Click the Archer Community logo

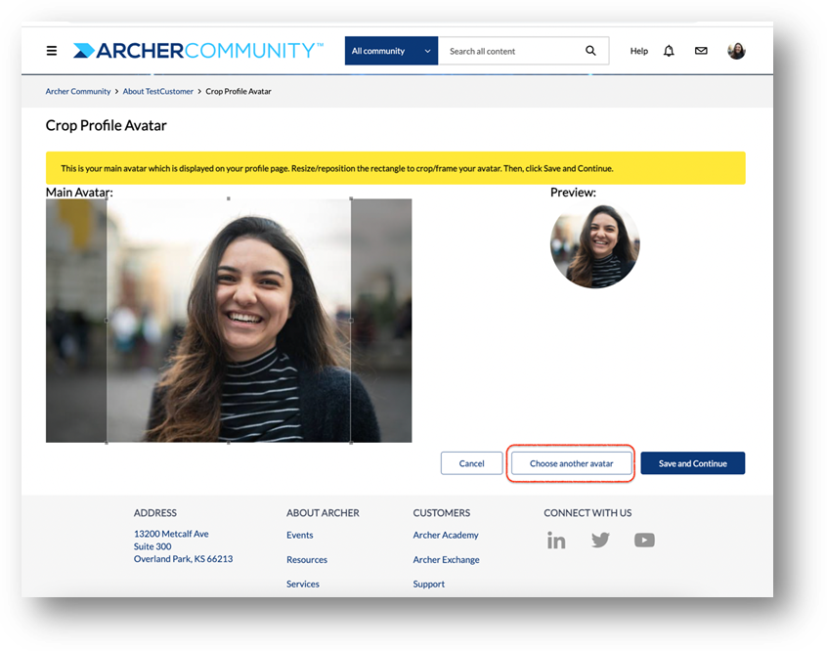click(198, 51)
